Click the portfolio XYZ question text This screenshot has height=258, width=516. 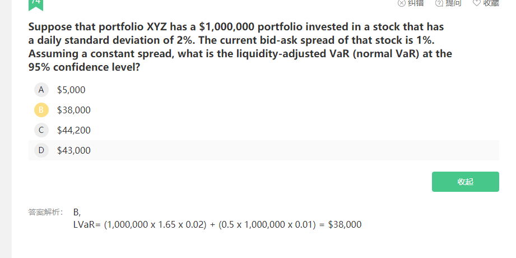pos(240,47)
